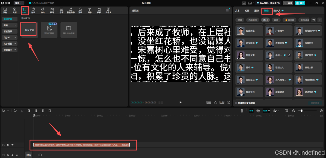Open the 特效 effects tab icon
The height and width of the screenshot is (158, 326).
tap(43, 11)
